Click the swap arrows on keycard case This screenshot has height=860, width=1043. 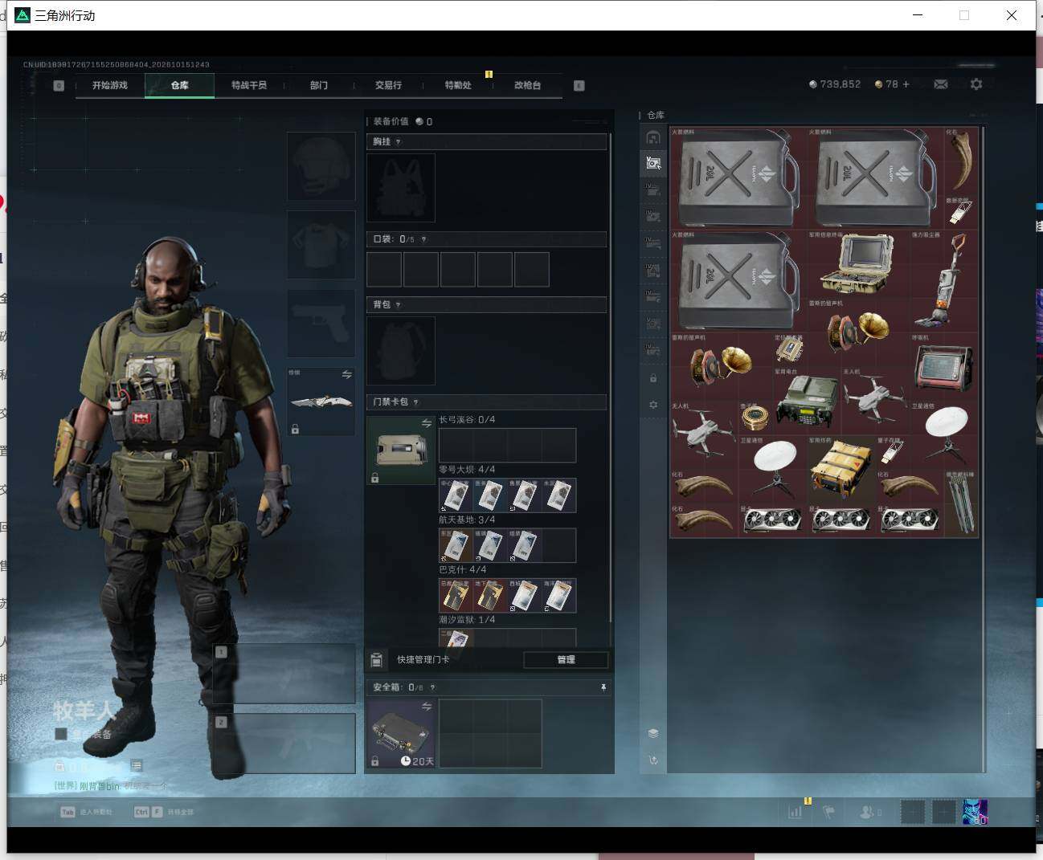pyautogui.click(x=427, y=423)
